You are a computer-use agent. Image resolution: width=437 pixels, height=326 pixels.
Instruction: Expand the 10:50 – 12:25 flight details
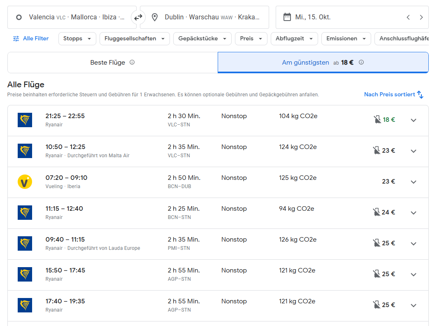point(414,151)
